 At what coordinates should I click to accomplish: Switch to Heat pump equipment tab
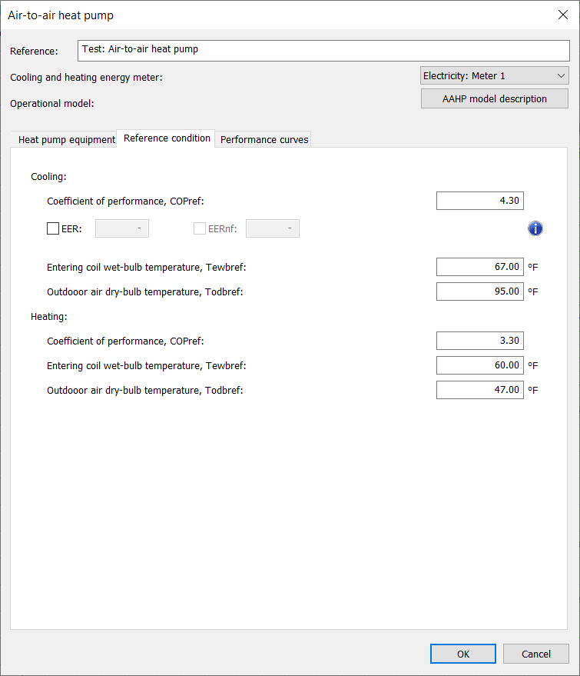[x=66, y=140]
